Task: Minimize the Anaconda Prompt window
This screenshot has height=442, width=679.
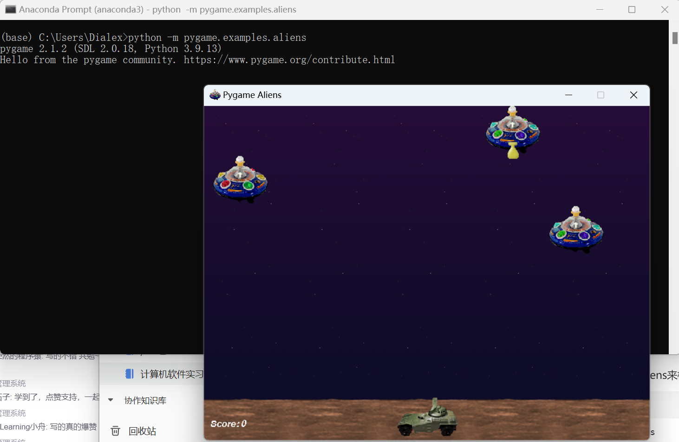Action: (x=600, y=9)
